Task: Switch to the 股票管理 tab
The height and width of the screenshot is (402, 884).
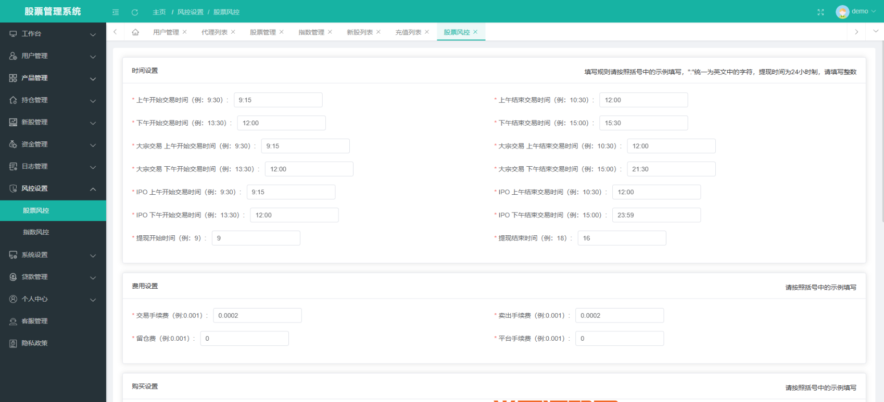Action: point(262,32)
